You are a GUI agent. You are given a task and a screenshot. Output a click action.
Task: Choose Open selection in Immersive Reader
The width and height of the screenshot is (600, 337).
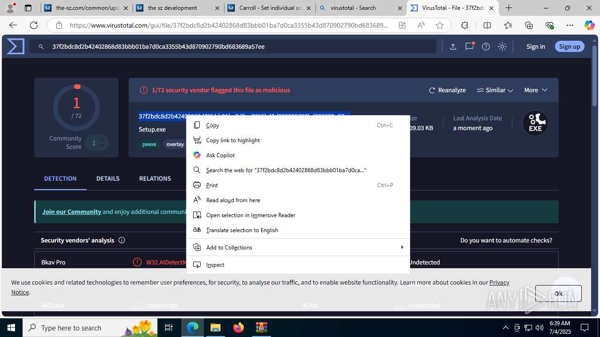pyautogui.click(x=298, y=215)
